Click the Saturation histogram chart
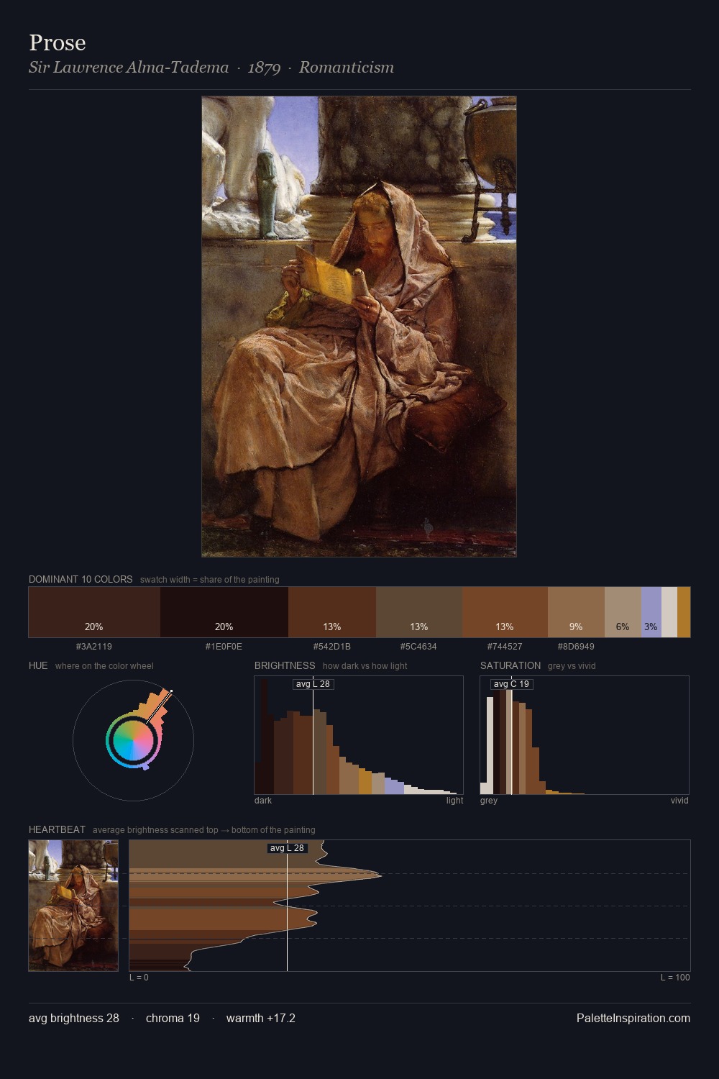The height and width of the screenshot is (1079, 719). [585, 735]
